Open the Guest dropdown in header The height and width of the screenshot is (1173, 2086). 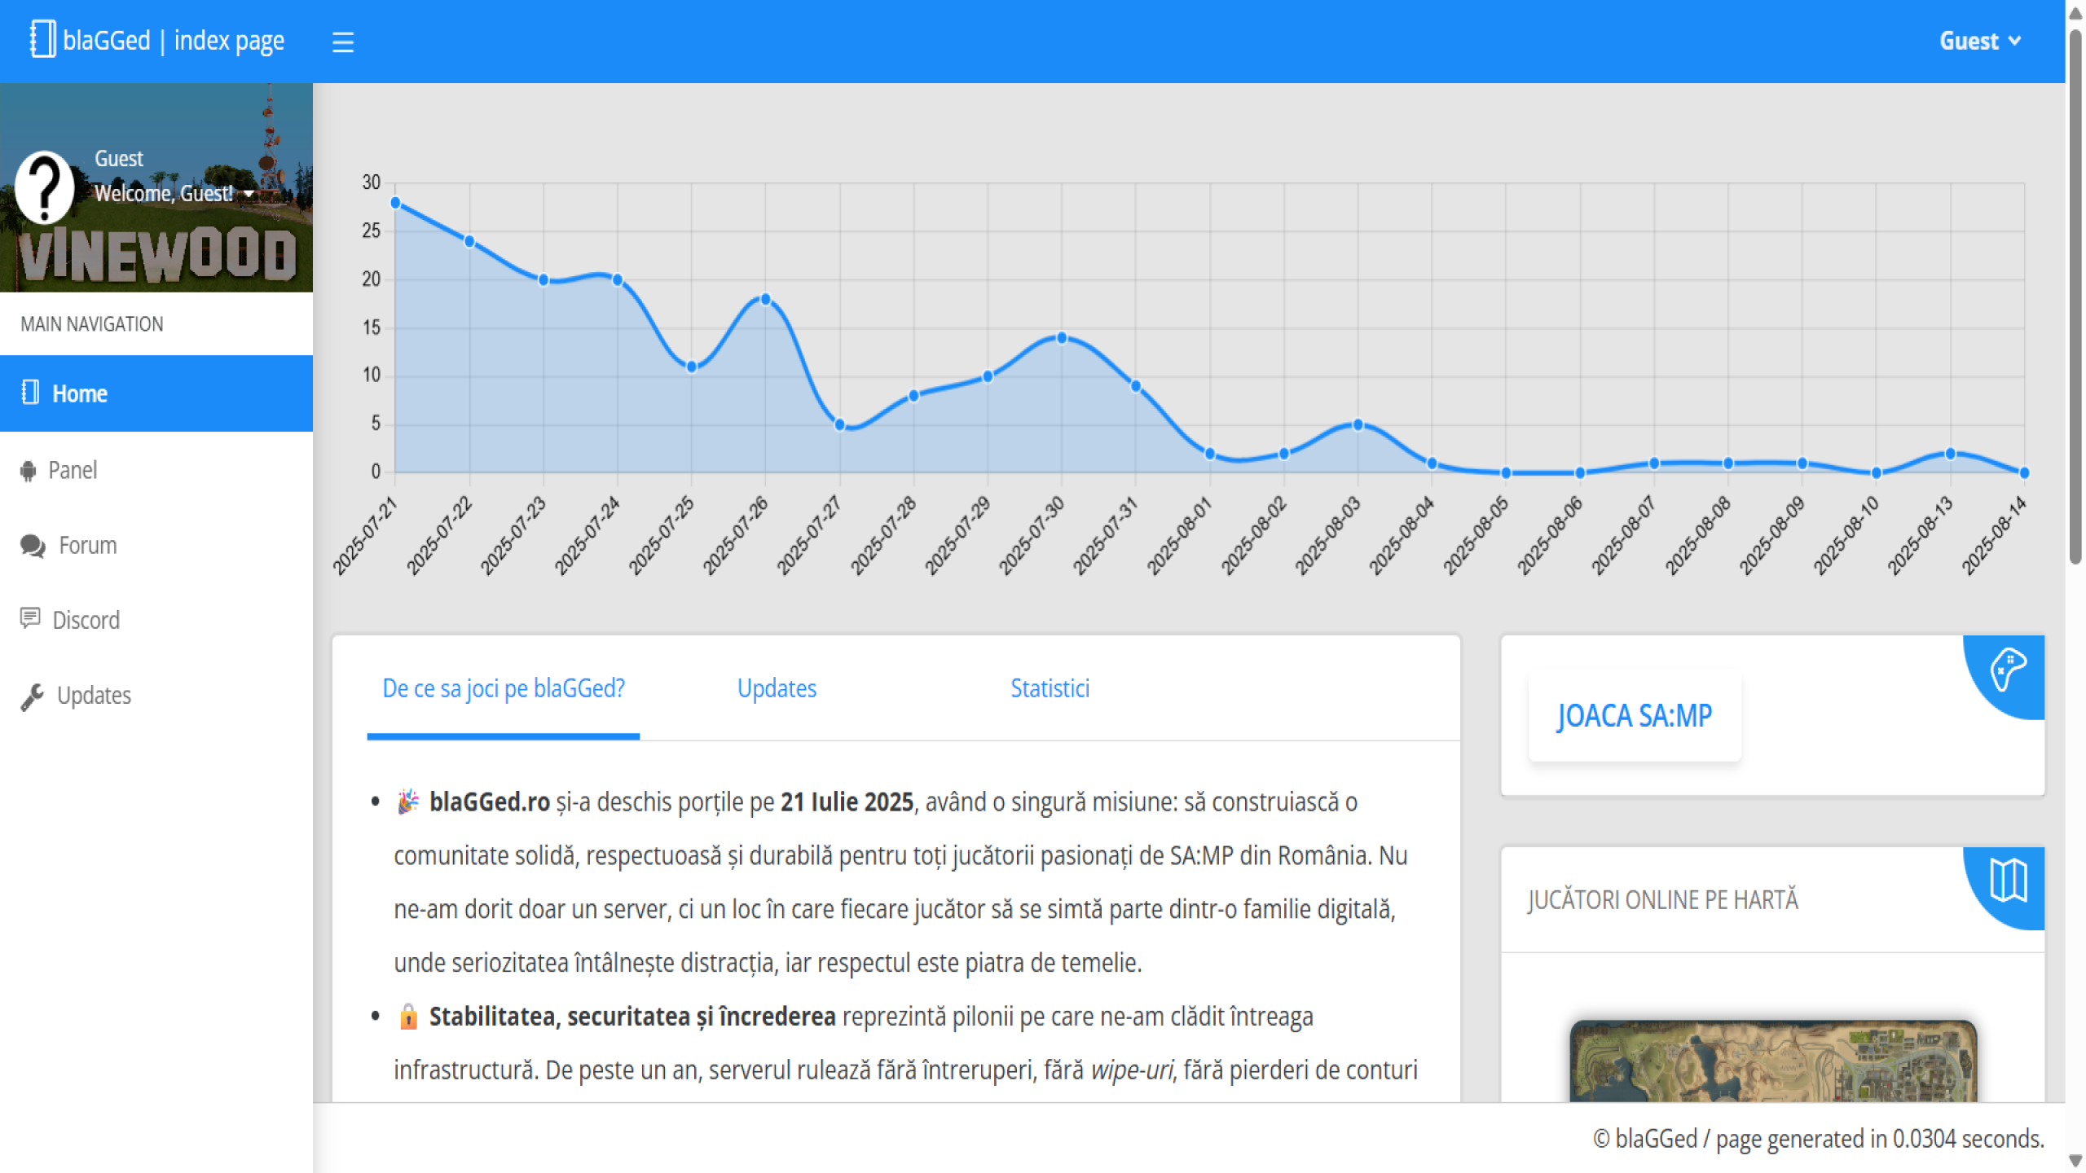pyautogui.click(x=1979, y=41)
